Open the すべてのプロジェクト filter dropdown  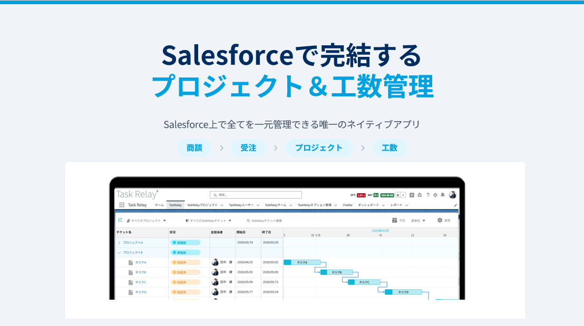[147, 221]
